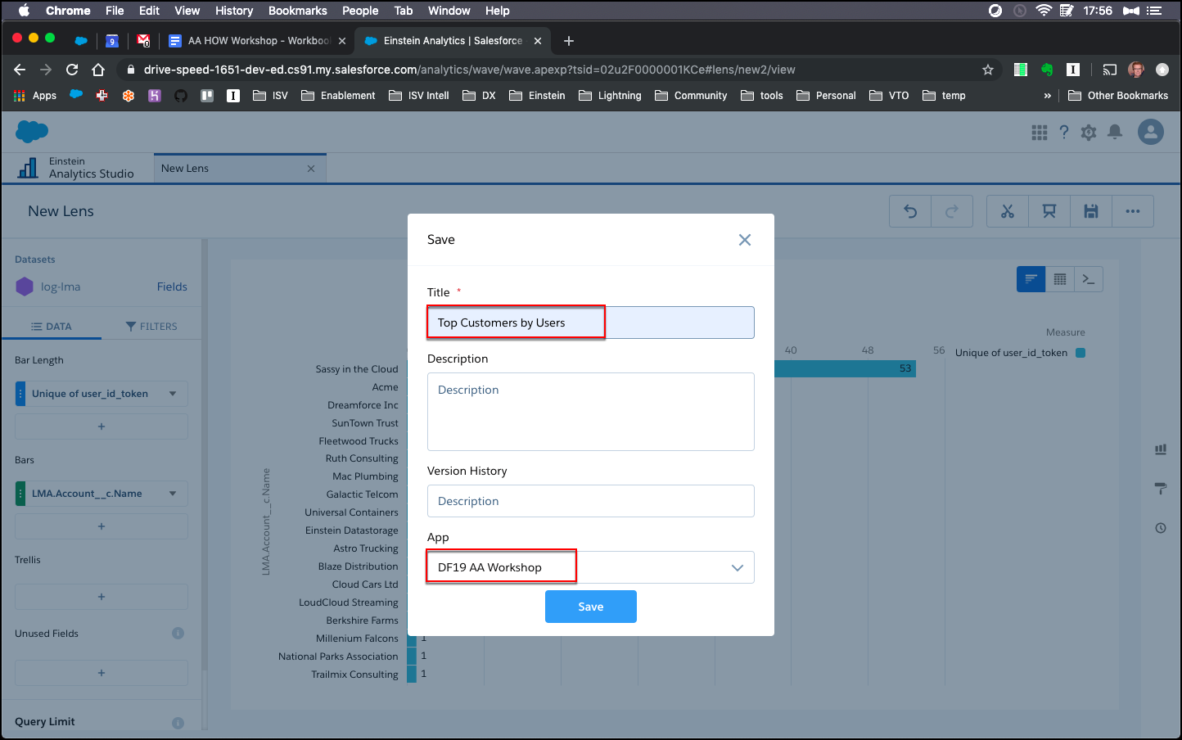Expand Unique of user_id_token measure dropdown
This screenshot has width=1182, height=740.
pos(173,394)
